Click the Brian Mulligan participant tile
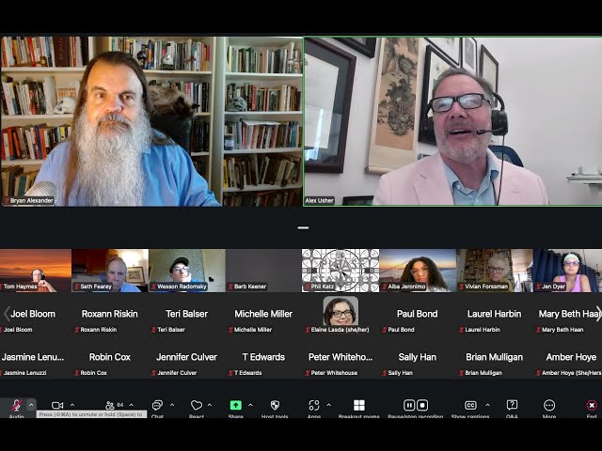 pyautogui.click(x=495, y=357)
